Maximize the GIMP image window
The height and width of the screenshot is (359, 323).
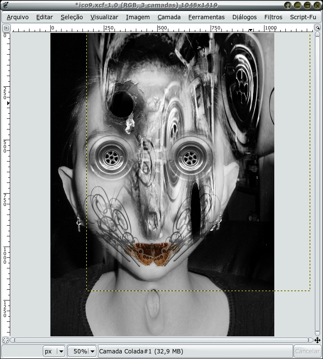click(308, 5)
